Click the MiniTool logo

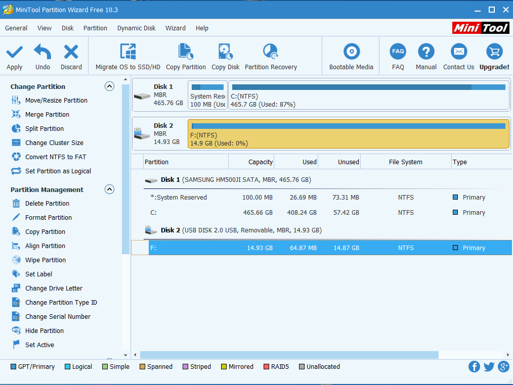click(x=481, y=28)
